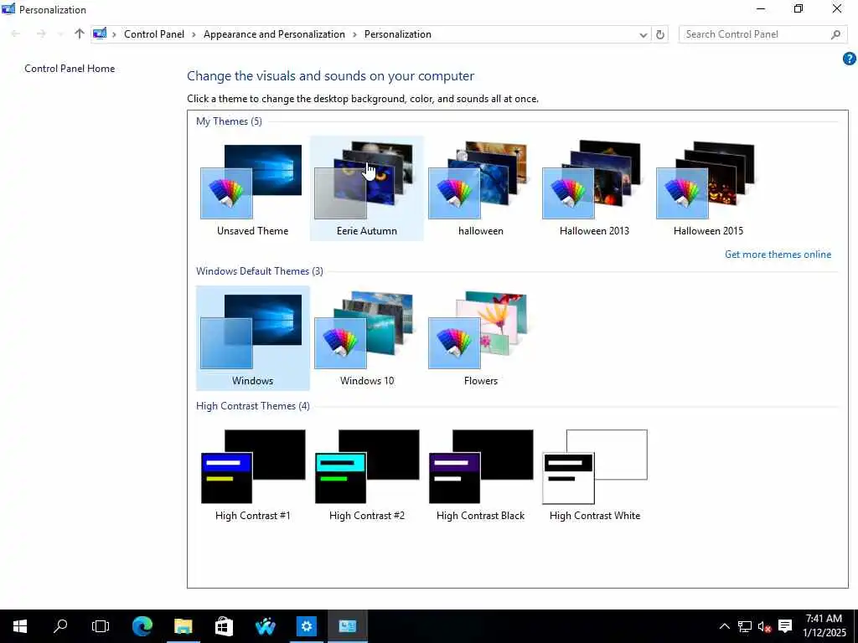Show hidden system tray icons

pyautogui.click(x=725, y=626)
